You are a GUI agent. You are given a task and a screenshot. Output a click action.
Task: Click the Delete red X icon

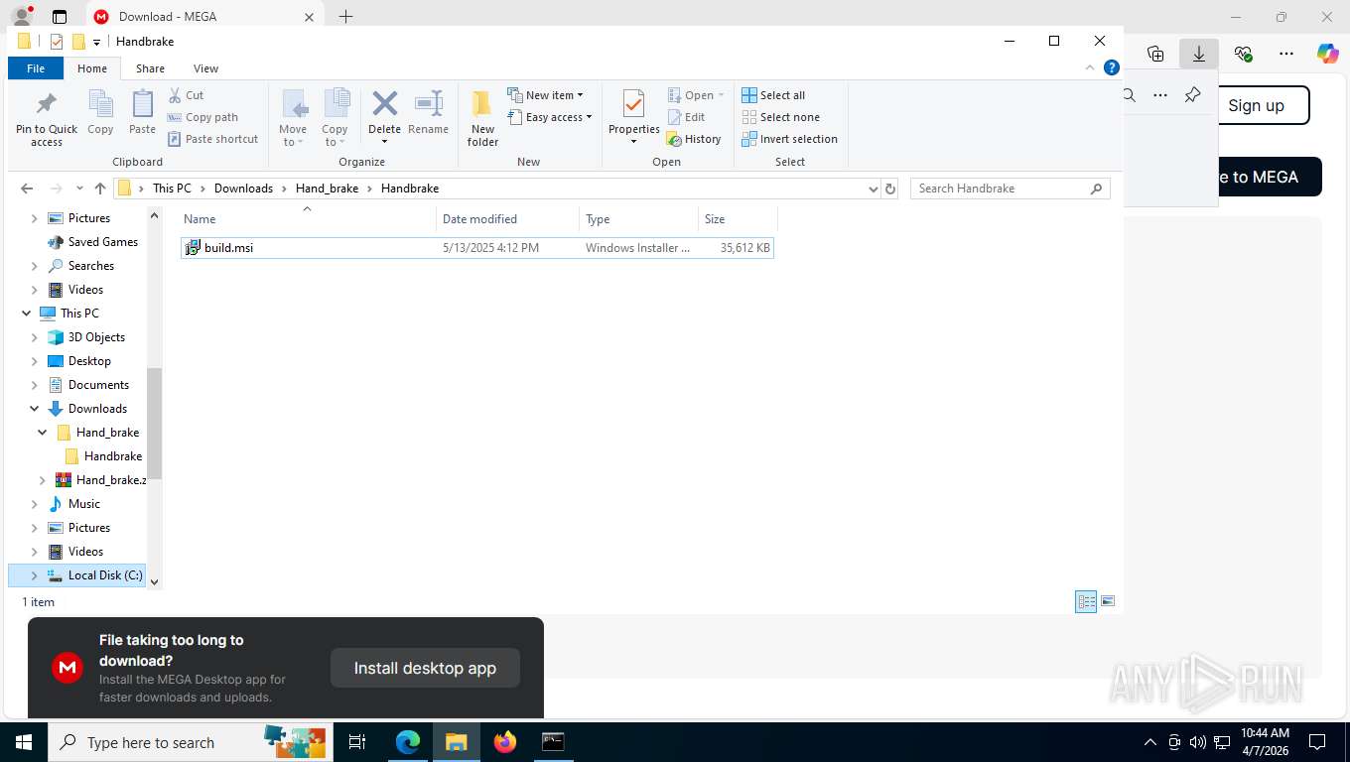384,104
